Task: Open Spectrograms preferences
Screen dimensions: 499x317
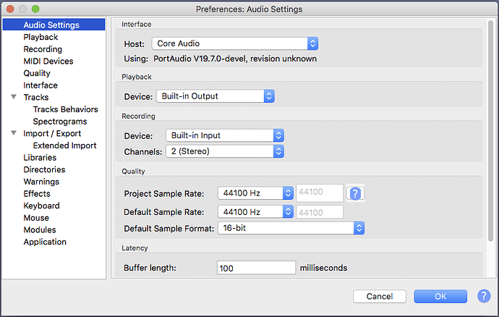Action: pyautogui.click(x=60, y=122)
